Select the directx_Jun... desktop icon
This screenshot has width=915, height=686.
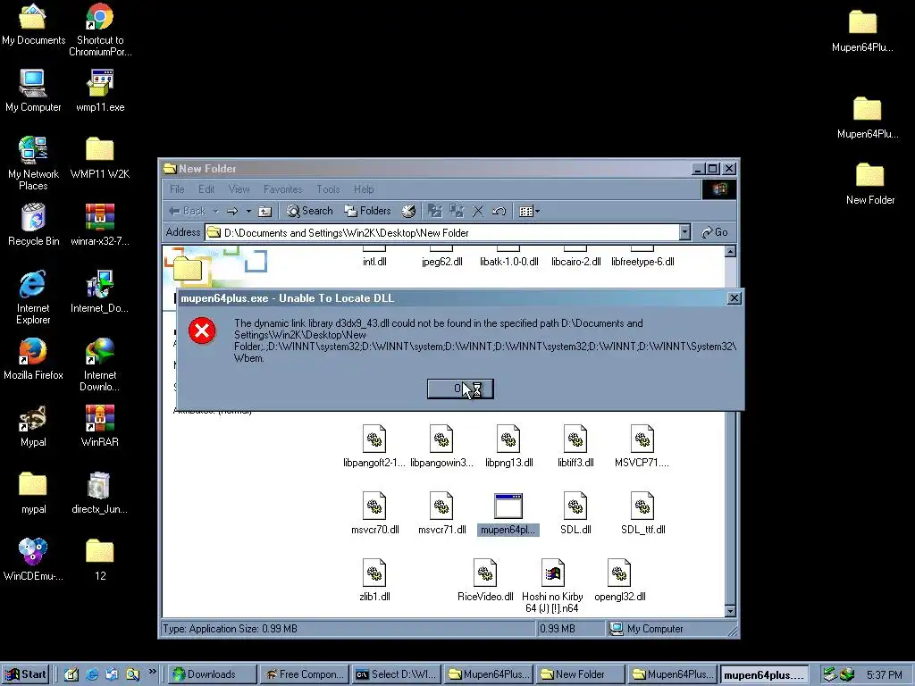click(x=99, y=493)
